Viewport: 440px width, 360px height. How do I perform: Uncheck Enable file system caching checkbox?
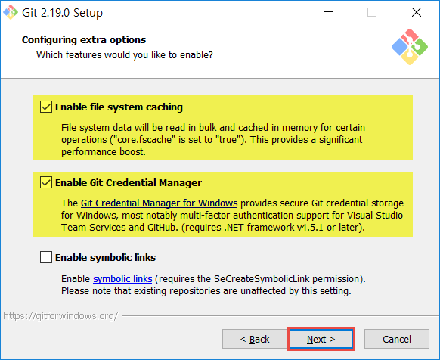click(x=46, y=107)
